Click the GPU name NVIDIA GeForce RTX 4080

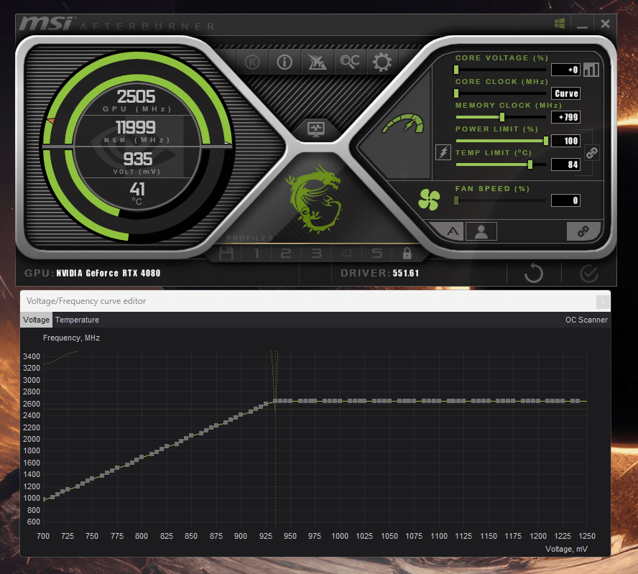pos(108,273)
